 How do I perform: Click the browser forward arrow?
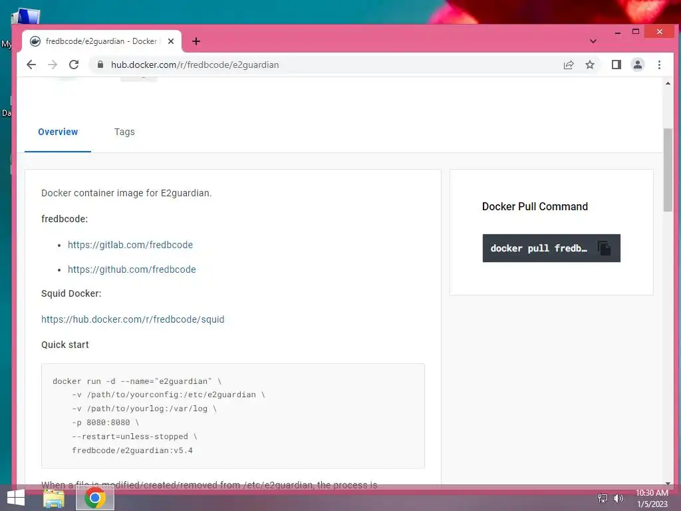point(53,65)
